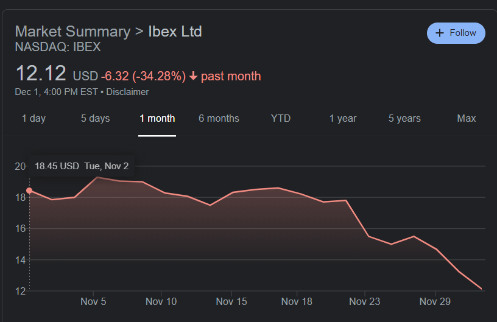The image size is (497, 322).
Task: Click the -6.32 (-34.28%) change text
Action: coord(143,76)
